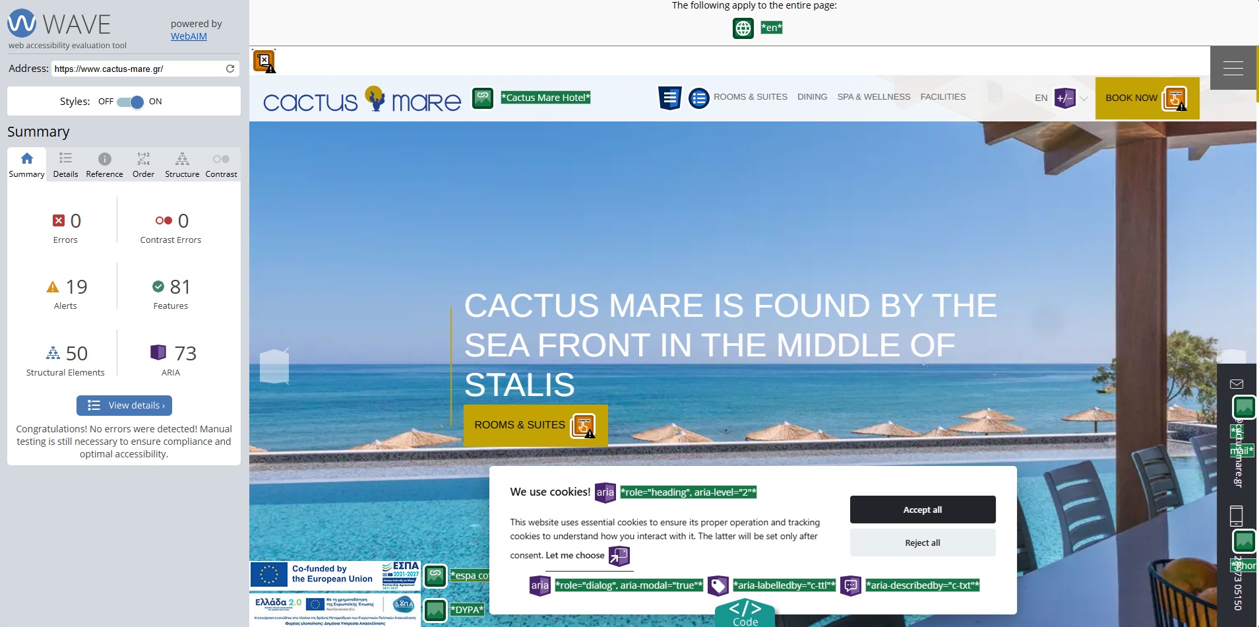Click the Contrast Errors icon

tap(164, 220)
